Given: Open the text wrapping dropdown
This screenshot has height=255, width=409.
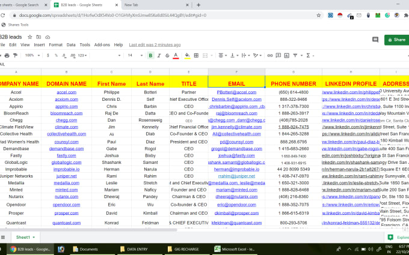Looking at the screenshot, I should [x=245, y=55].
